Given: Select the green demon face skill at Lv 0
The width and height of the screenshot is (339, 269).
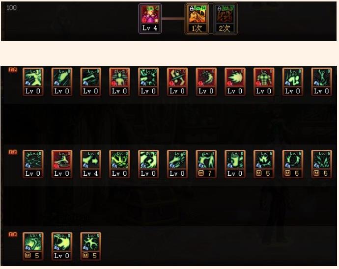Looking at the screenshot, I should (x=119, y=164).
